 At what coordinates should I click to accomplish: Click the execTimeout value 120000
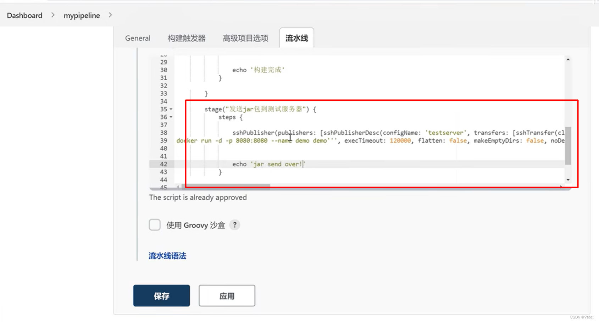400,141
